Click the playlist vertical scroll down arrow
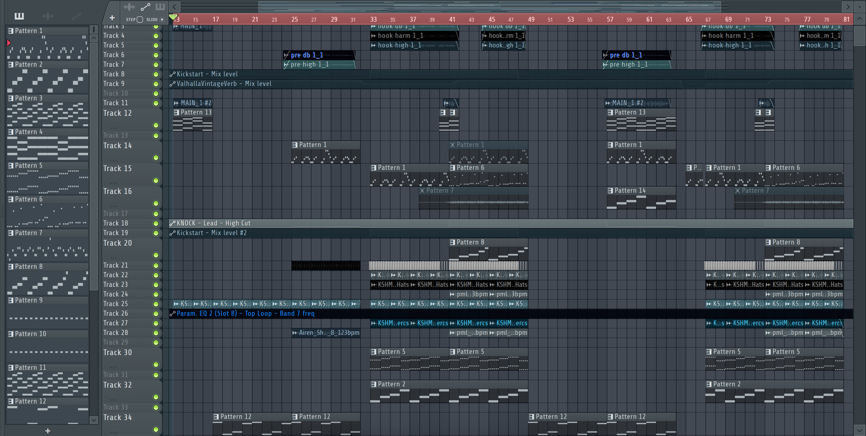 pyautogui.click(x=860, y=430)
